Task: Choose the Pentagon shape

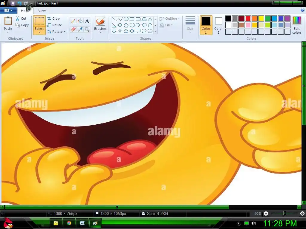Action: 126,25
